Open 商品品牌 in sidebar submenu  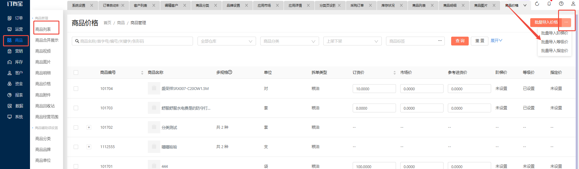(43, 150)
